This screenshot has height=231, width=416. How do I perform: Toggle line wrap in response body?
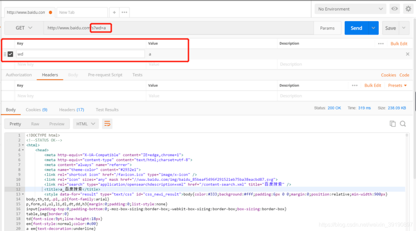107,124
